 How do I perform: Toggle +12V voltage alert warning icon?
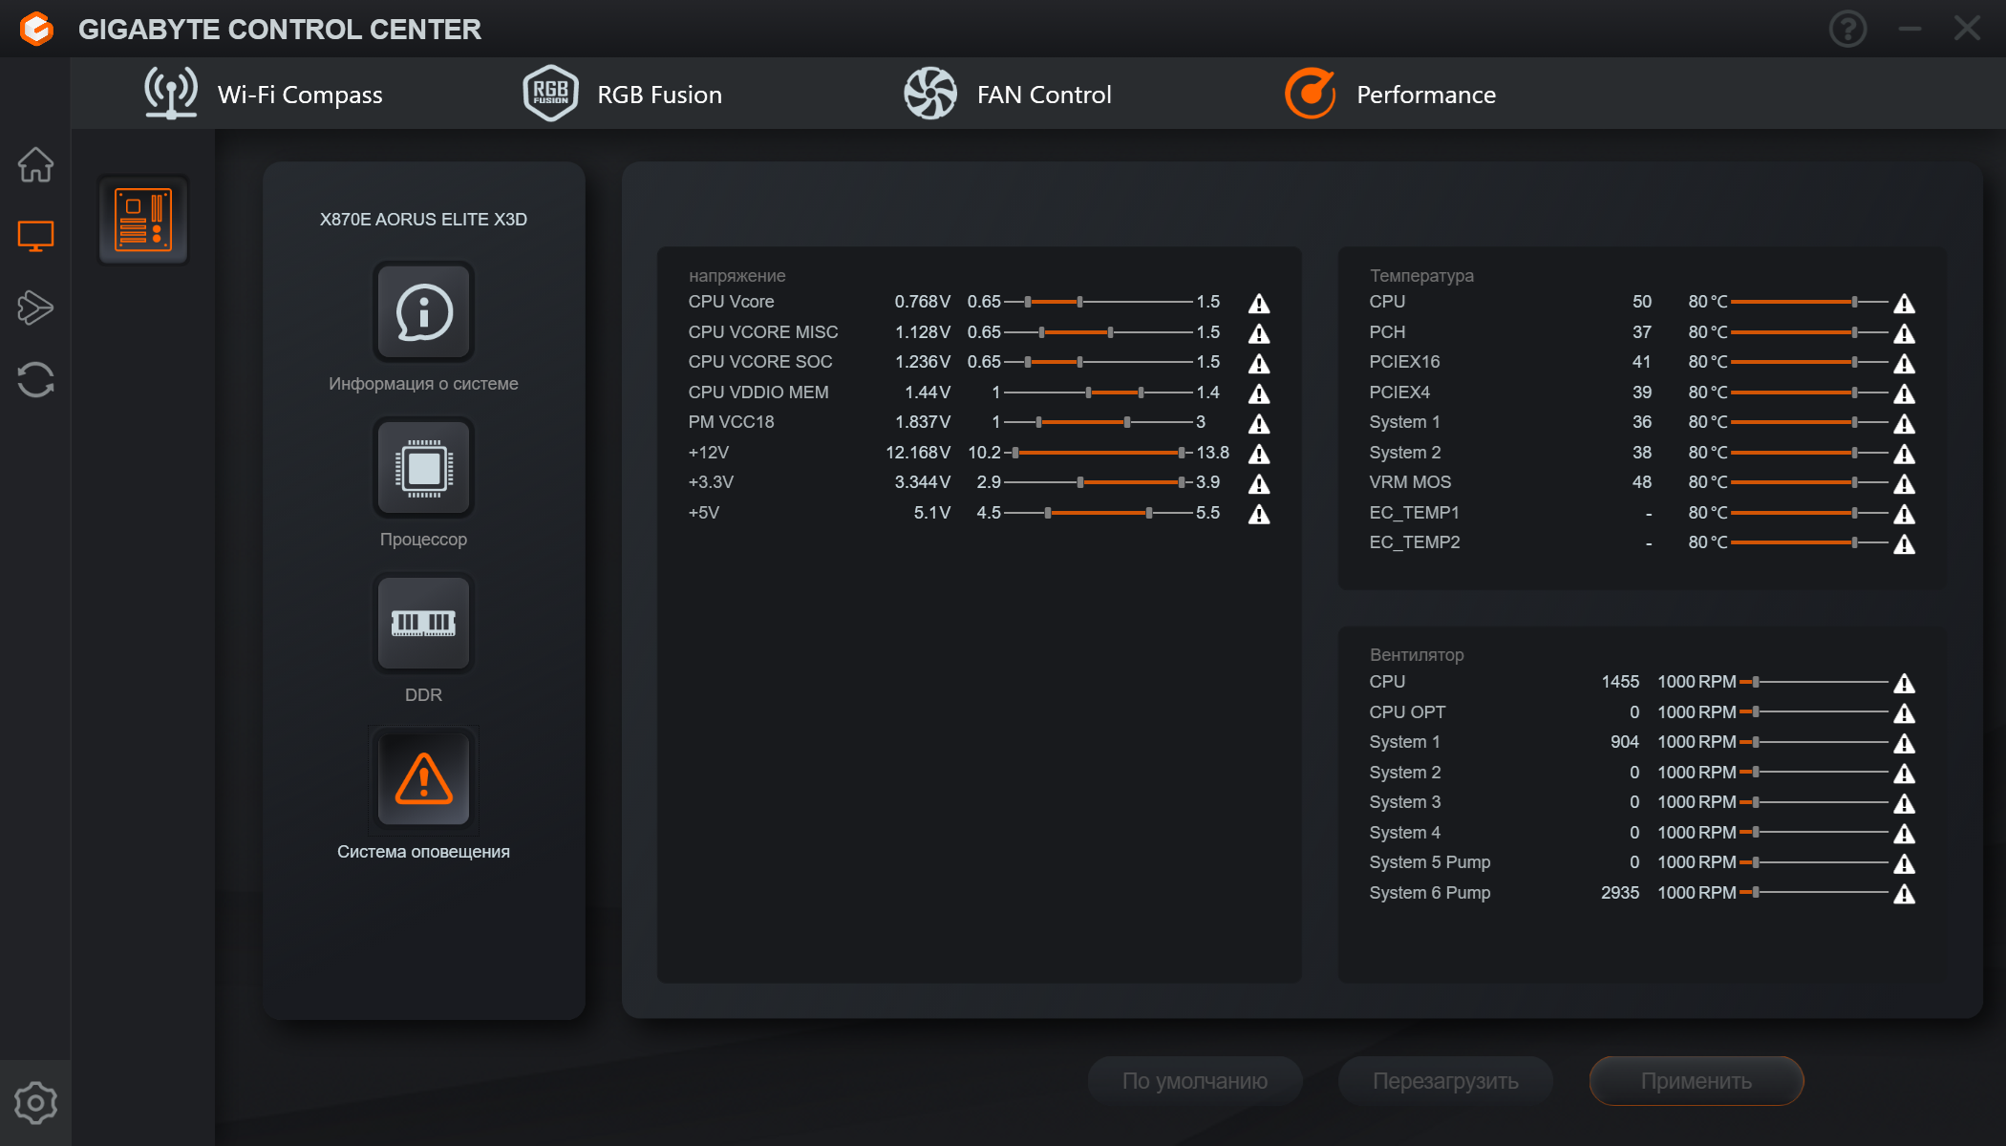point(1259,454)
